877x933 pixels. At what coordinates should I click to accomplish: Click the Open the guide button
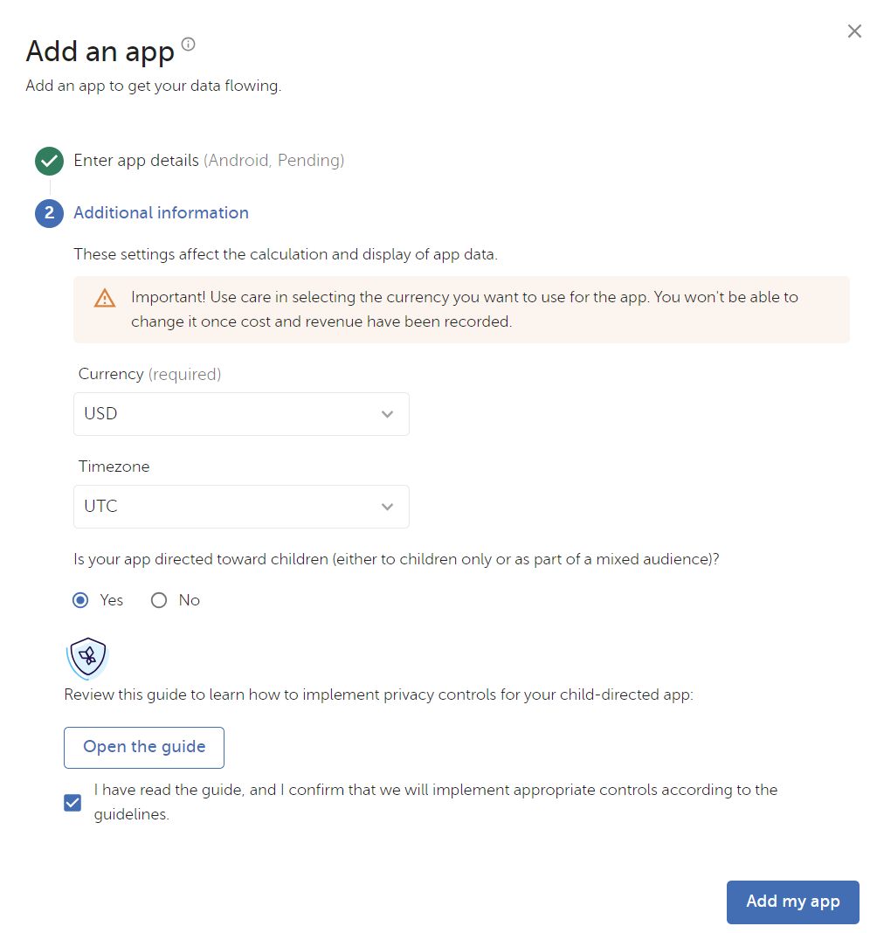(x=144, y=747)
